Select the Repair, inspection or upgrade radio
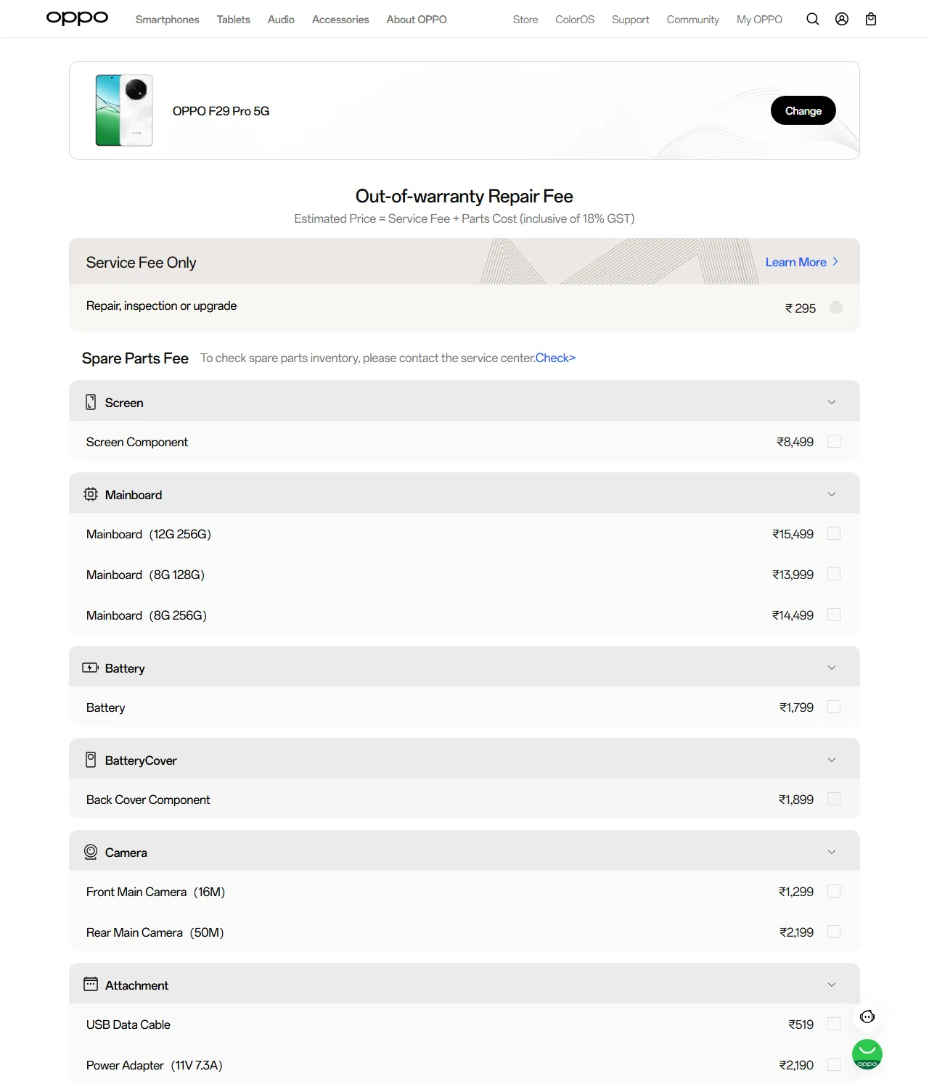Screen dimensions: 929x1084 (x=836, y=308)
